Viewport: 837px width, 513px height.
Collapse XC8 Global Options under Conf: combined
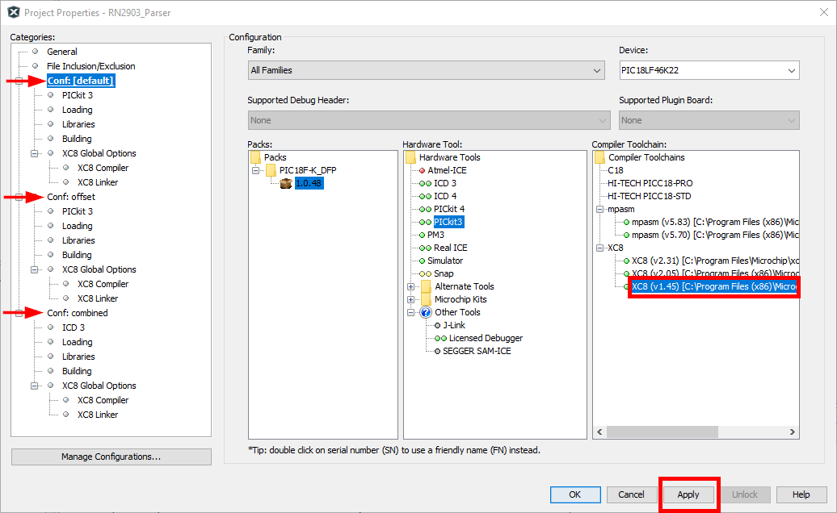[x=35, y=386]
